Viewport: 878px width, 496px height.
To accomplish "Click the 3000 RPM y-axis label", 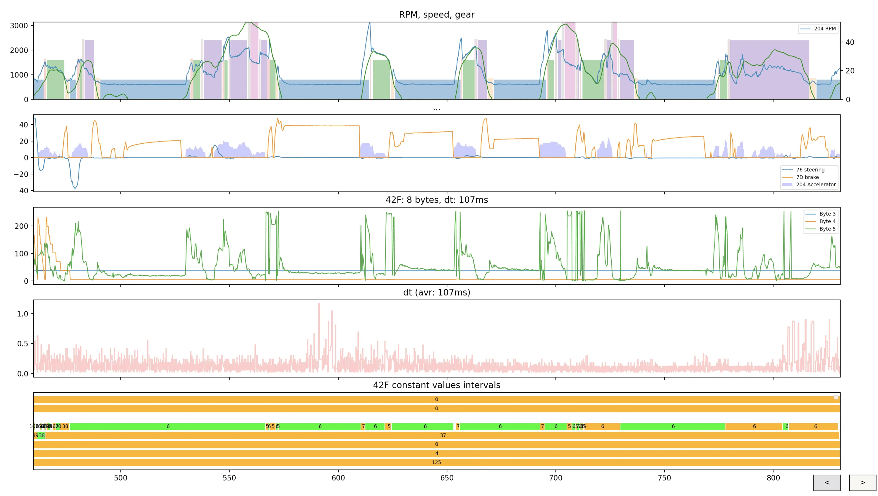I will coord(19,26).
